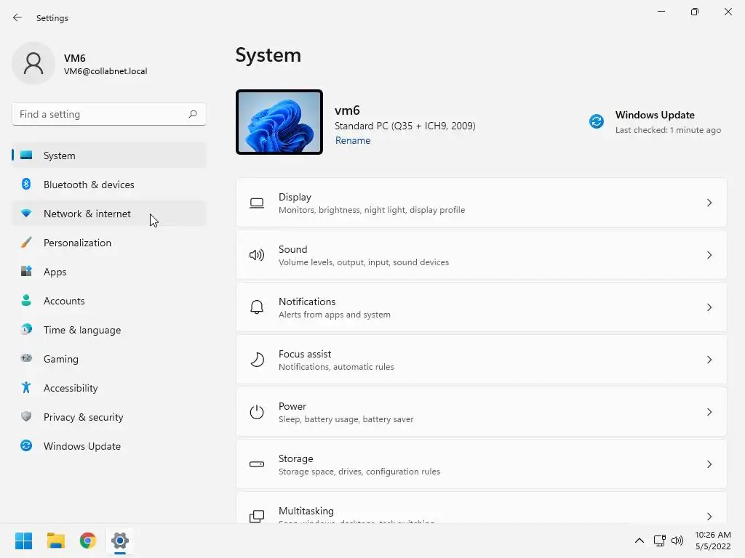Click the search magnifier icon in Find a setting
This screenshot has height=558, width=745.
[x=192, y=114]
